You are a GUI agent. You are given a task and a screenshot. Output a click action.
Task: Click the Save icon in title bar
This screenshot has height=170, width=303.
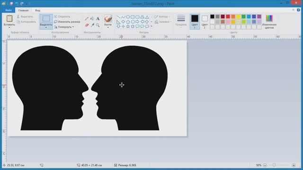click(11, 3)
